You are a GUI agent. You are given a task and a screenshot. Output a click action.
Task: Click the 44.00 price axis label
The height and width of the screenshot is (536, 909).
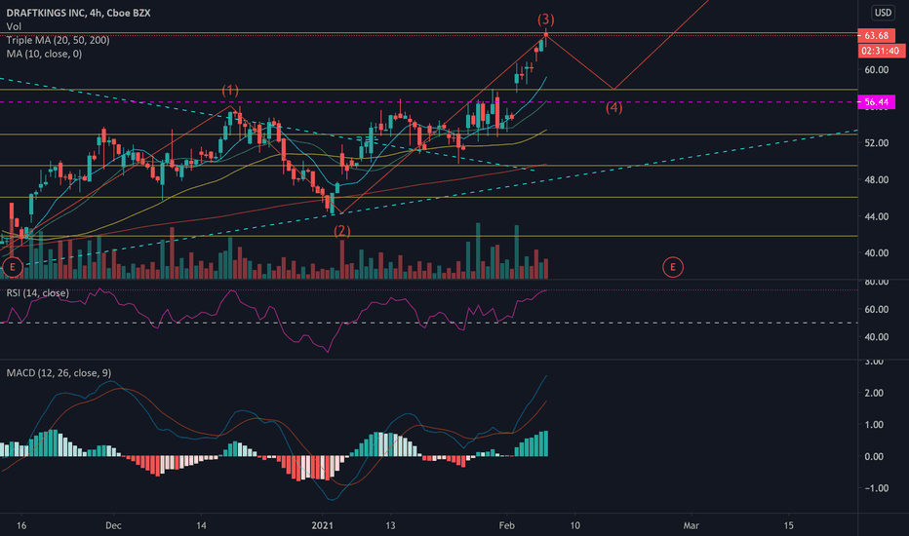[876, 216]
